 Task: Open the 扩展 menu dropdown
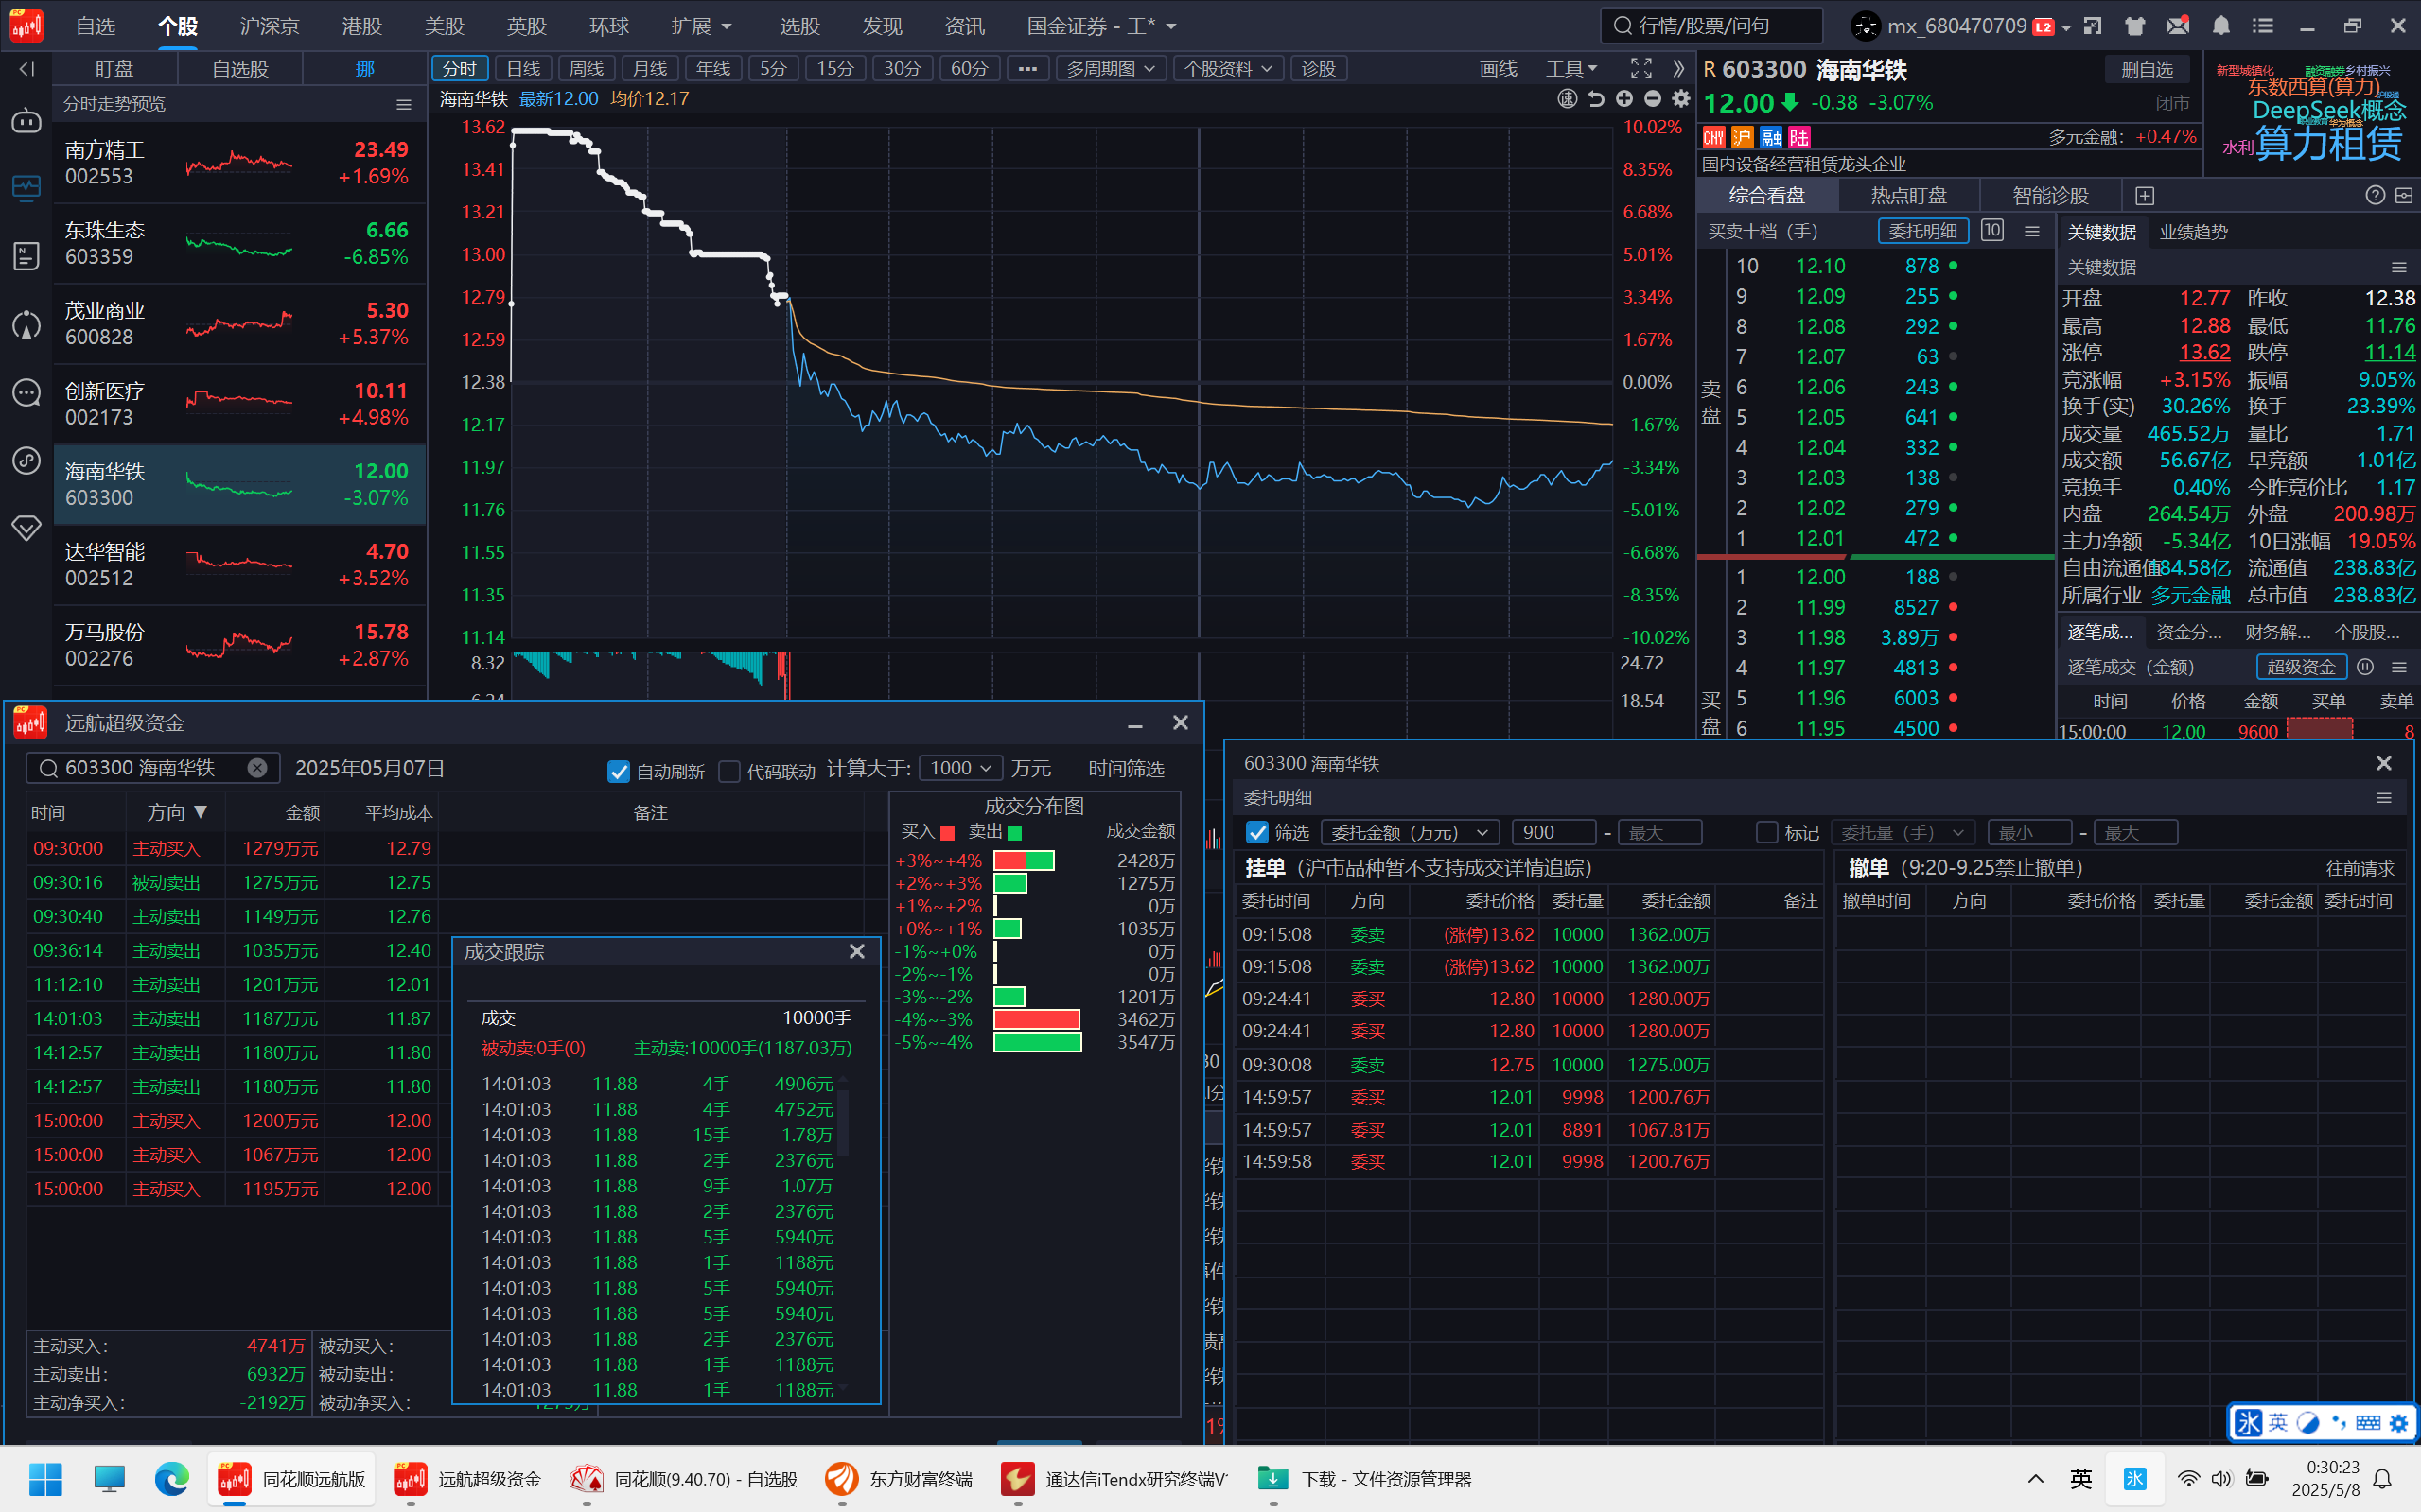coord(701,26)
